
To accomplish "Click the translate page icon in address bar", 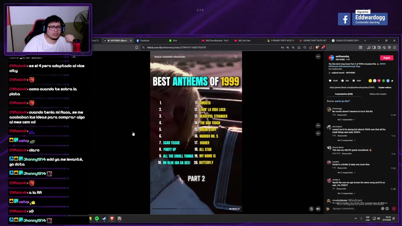I will pos(293,47).
